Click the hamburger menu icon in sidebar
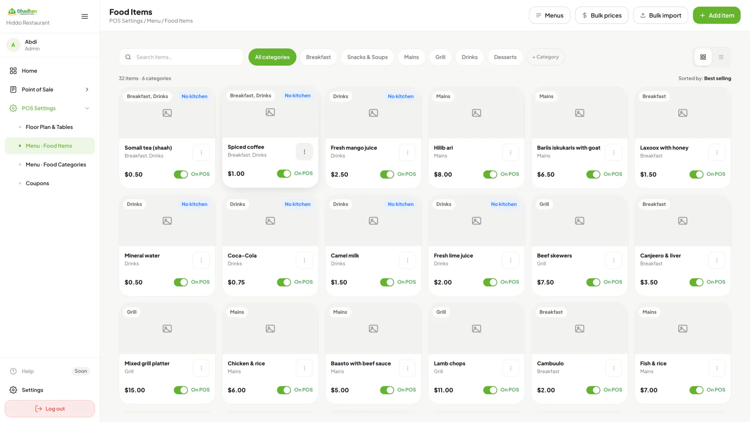Screen dimensions: 750x422 click(x=85, y=16)
